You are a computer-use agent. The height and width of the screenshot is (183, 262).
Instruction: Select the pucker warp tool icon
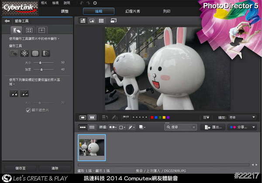[x=24, y=53]
